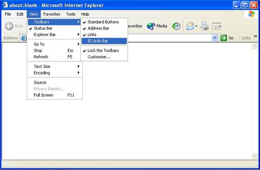Click the Back arrow button
Viewport: 260px width, 170px height.
pyautogui.click(x=9, y=26)
